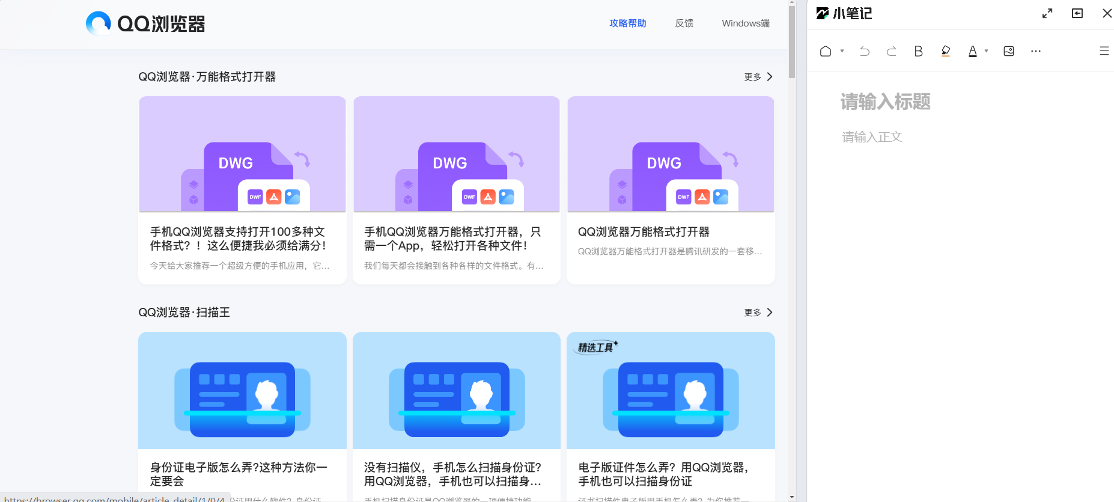Open ID card thumbnail of 电子版证件怎么弄 article
Image resolution: width=1114 pixels, height=502 pixels.
tap(671, 391)
